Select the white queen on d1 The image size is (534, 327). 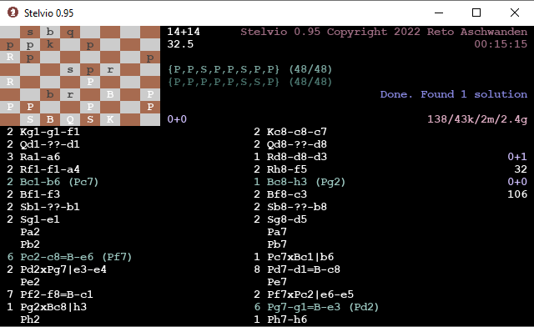click(x=70, y=119)
